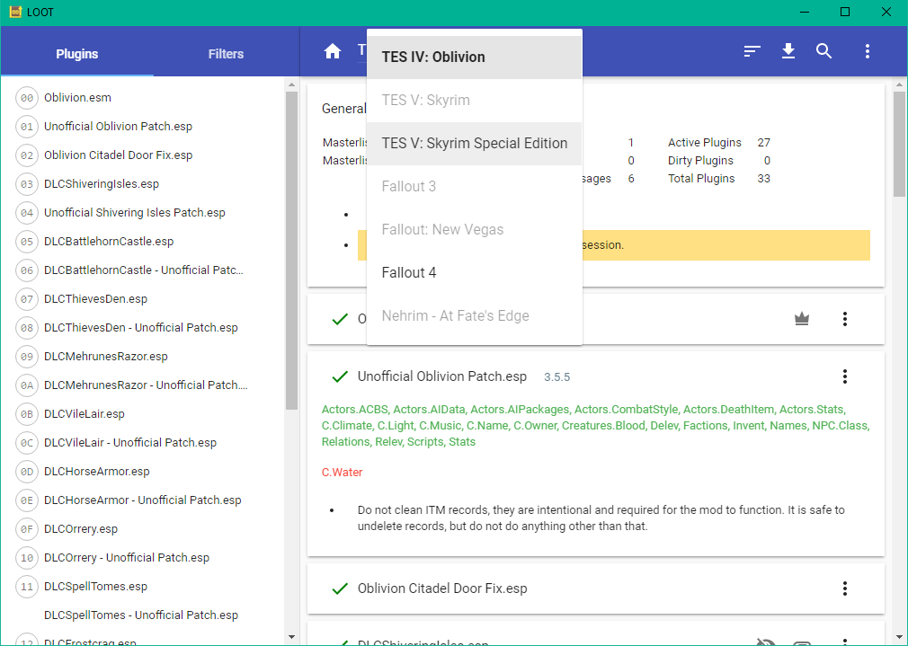Viewport: 908px width, 646px height.
Task: Switch game to Fallout 4
Action: coord(475,272)
